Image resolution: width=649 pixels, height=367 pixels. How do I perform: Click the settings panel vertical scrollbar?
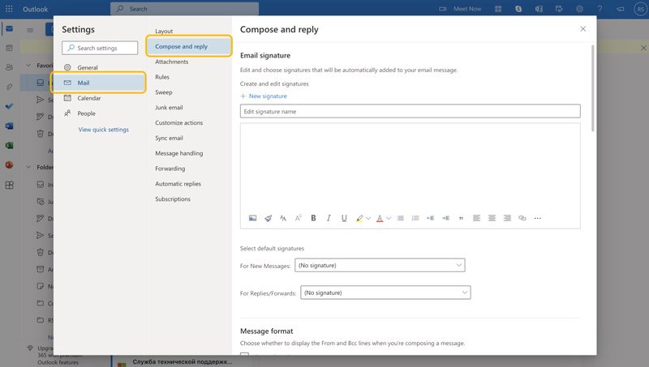pos(593,88)
